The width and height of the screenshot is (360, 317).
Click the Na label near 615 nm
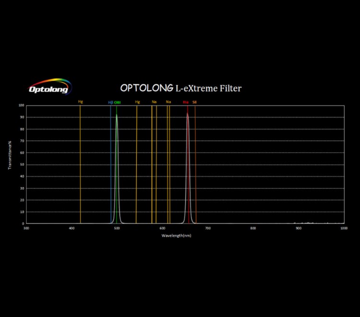168,102
